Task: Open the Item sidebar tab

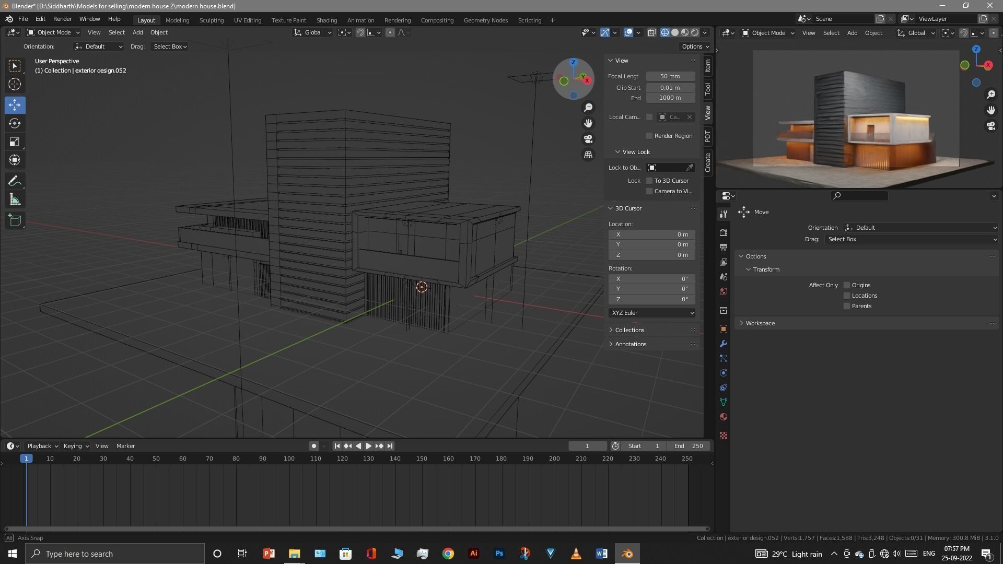Action: tap(707, 65)
